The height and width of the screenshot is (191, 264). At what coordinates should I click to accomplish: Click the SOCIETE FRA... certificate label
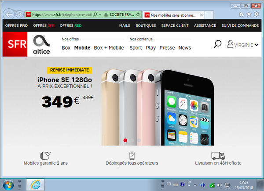pos(122,14)
